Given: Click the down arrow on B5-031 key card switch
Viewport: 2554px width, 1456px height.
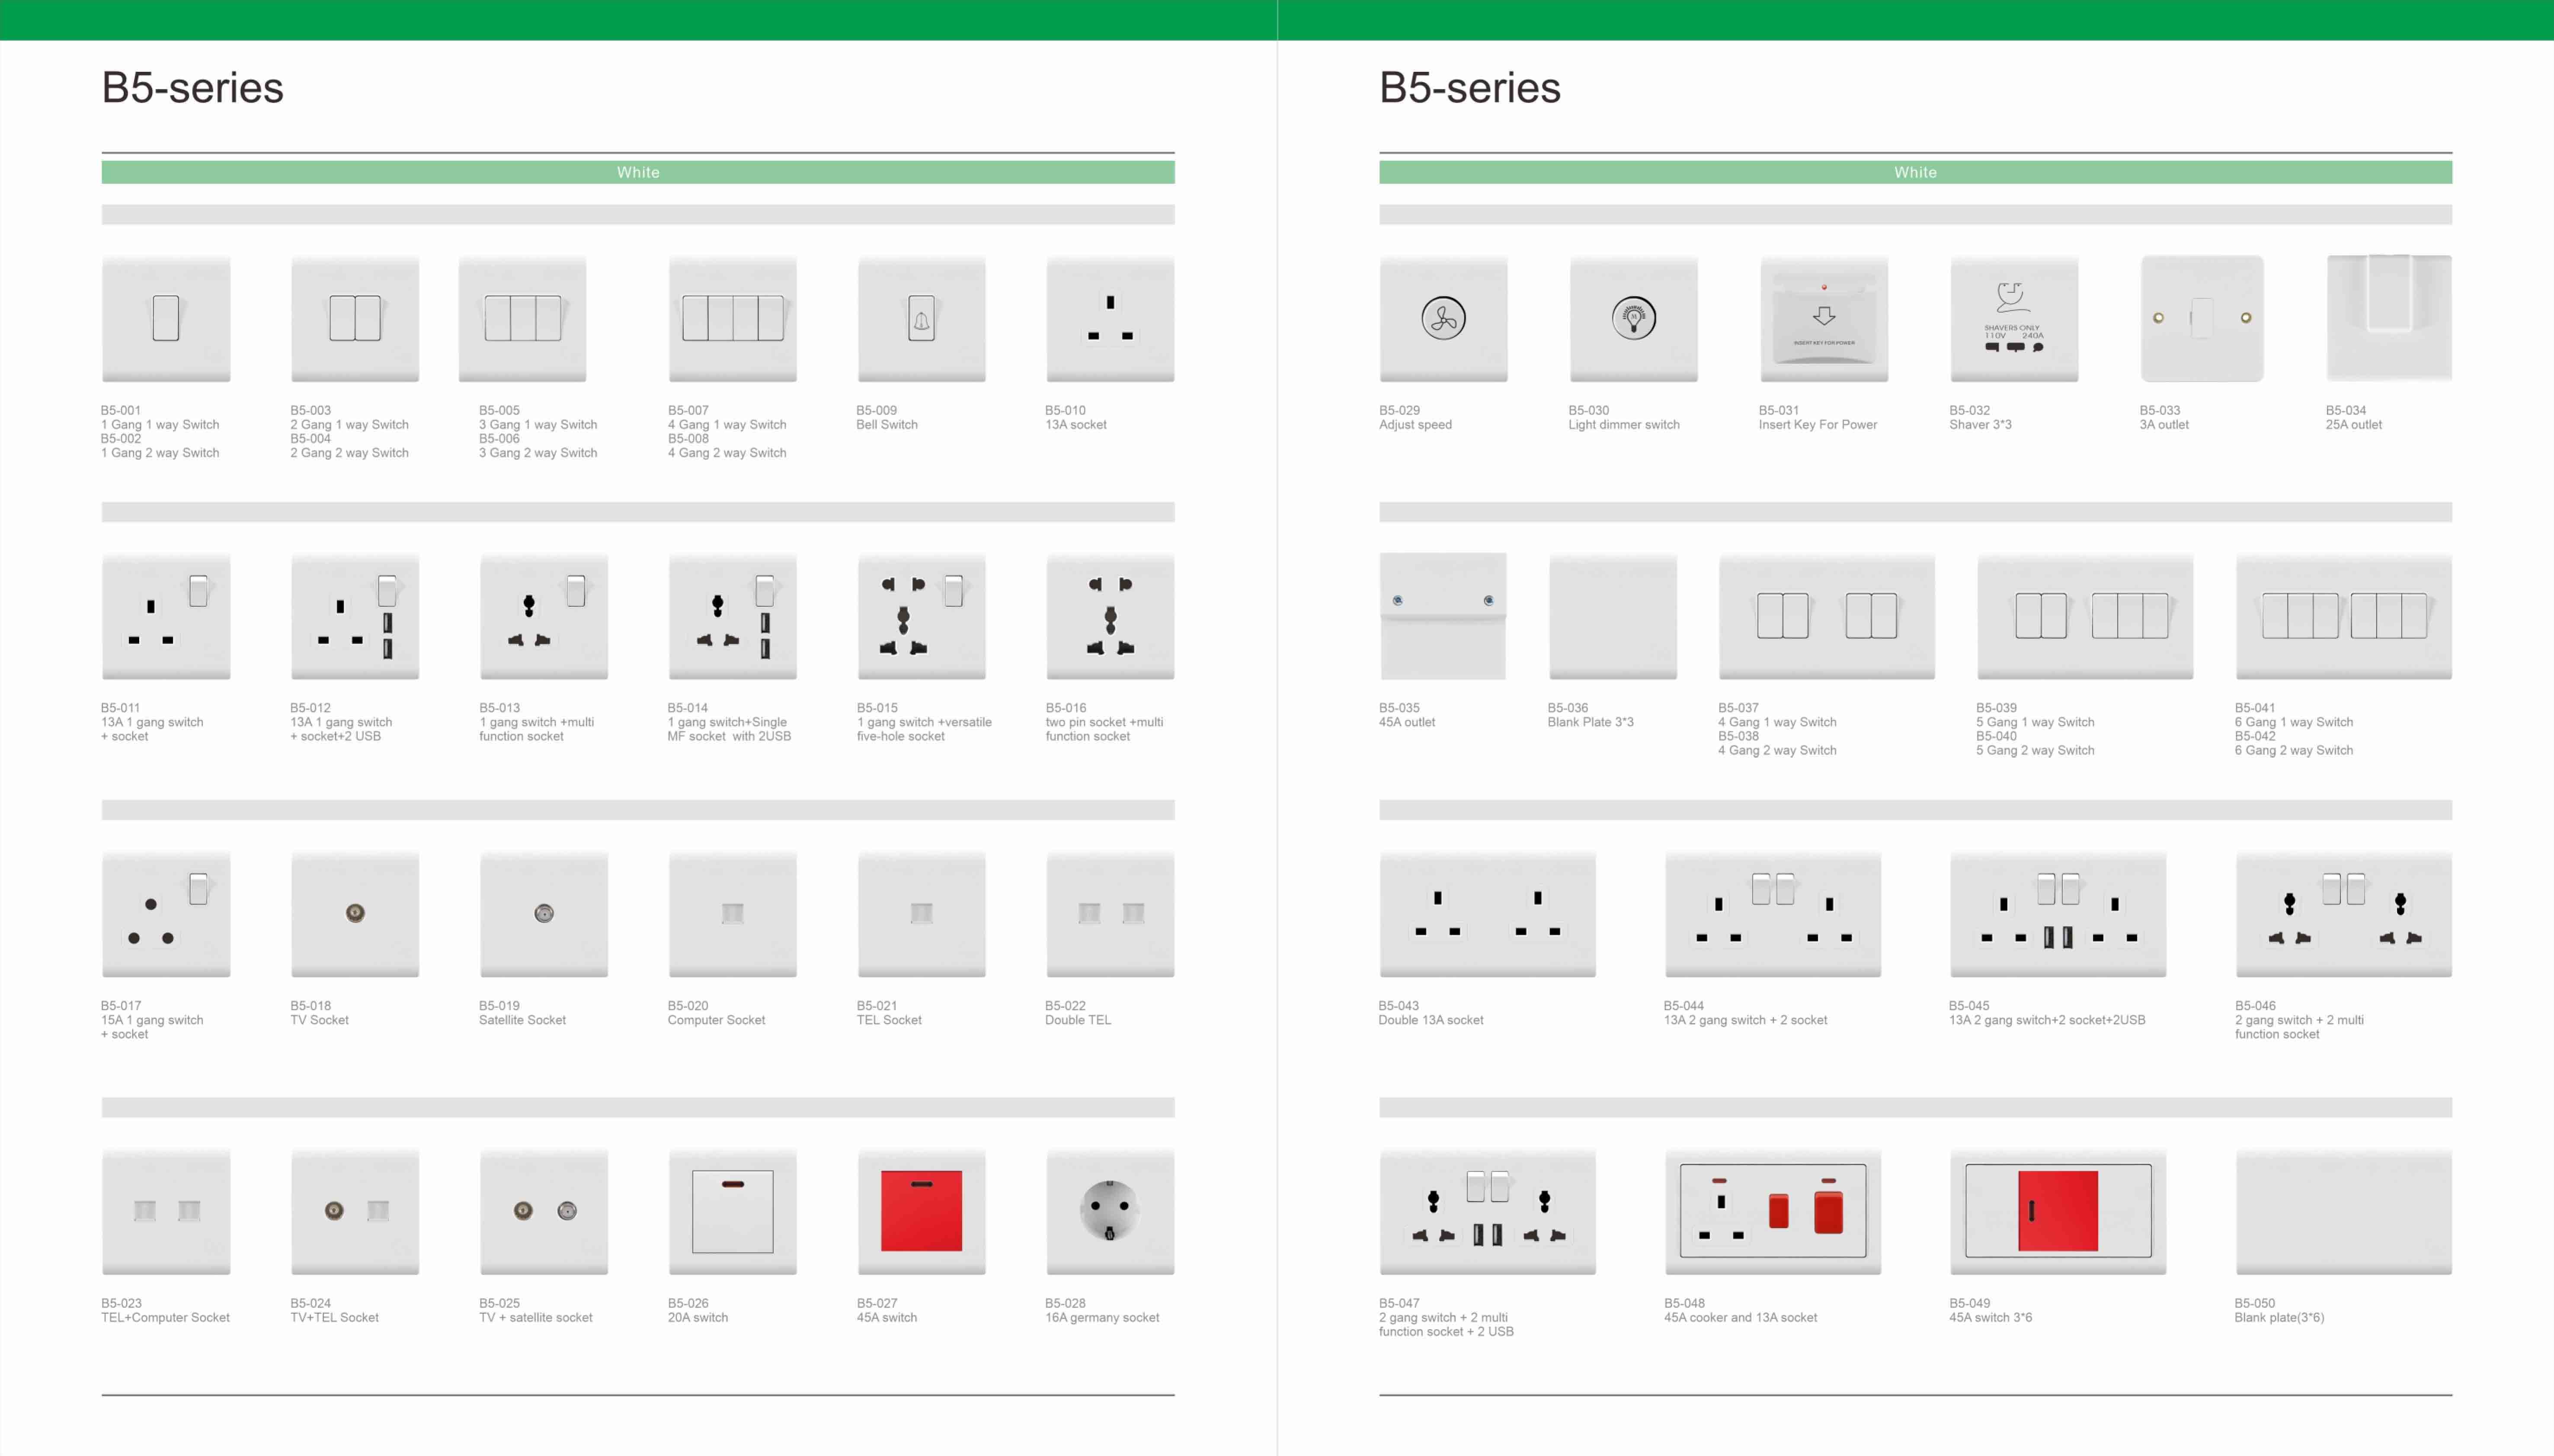Looking at the screenshot, I should (1824, 316).
